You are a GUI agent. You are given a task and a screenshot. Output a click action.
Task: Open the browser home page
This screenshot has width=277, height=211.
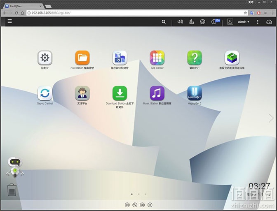coord(22,13)
